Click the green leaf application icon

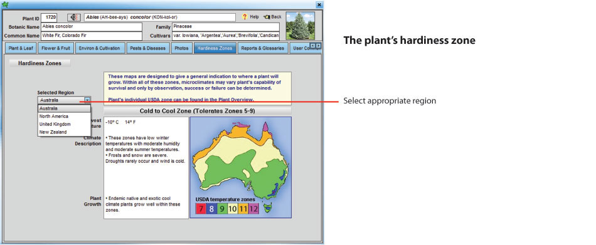pos(5,4)
